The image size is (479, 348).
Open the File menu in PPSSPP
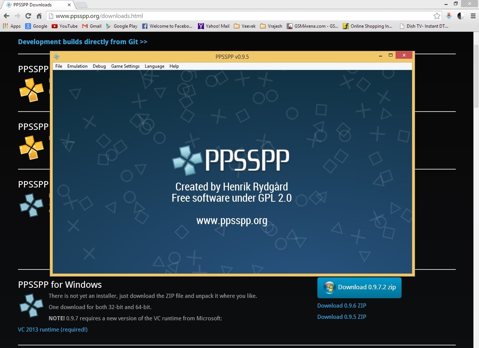[x=59, y=66]
